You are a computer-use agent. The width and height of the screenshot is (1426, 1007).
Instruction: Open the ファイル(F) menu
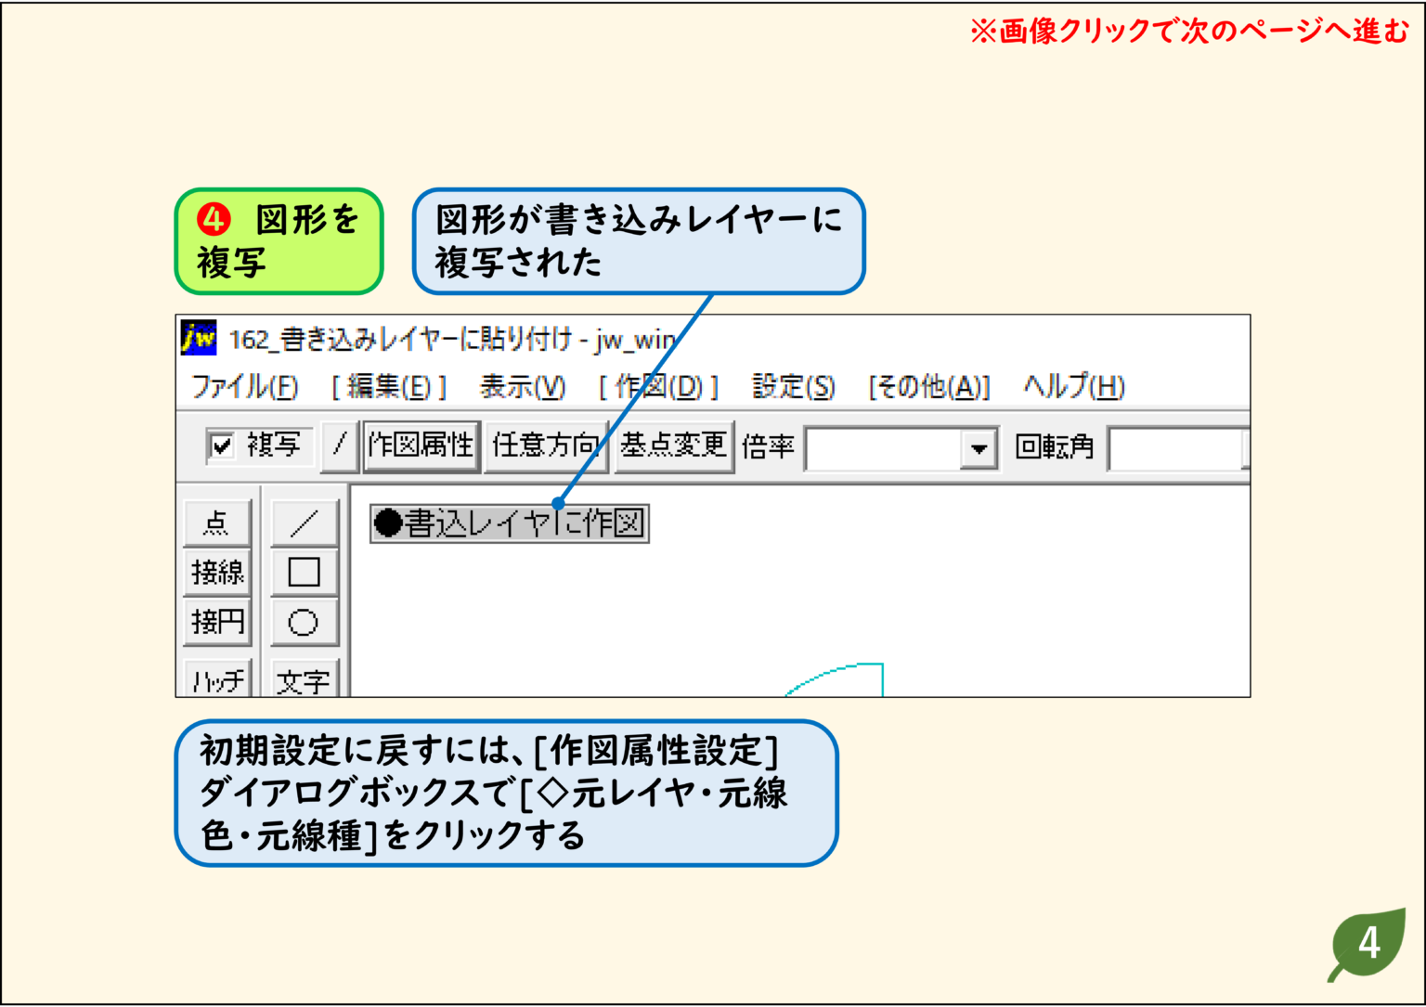[x=243, y=387]
